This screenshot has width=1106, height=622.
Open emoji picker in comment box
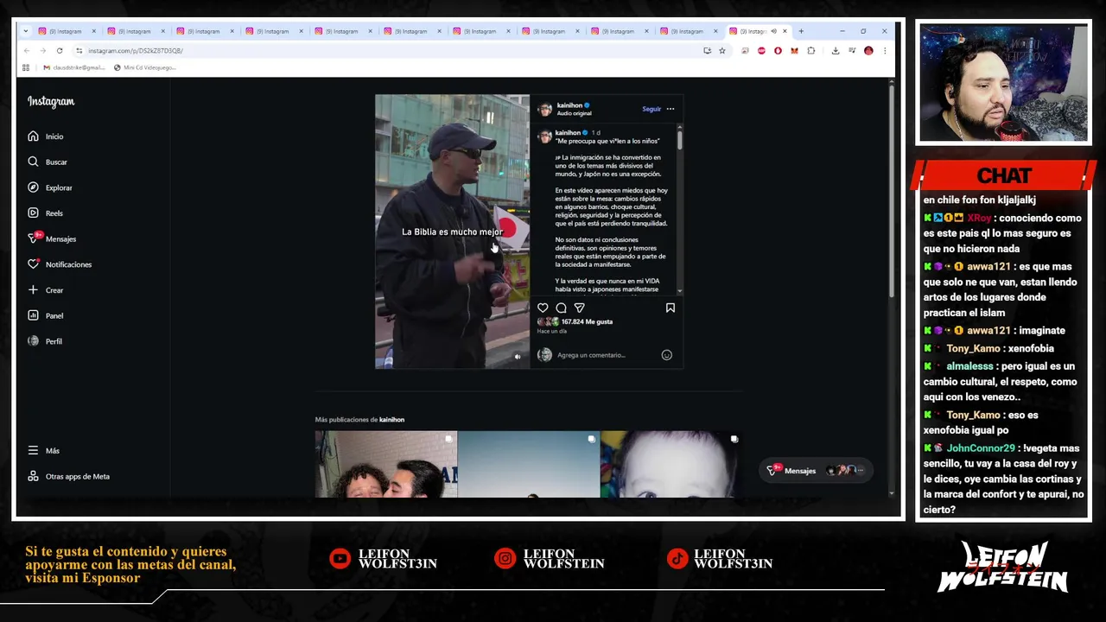pos(666,355)
